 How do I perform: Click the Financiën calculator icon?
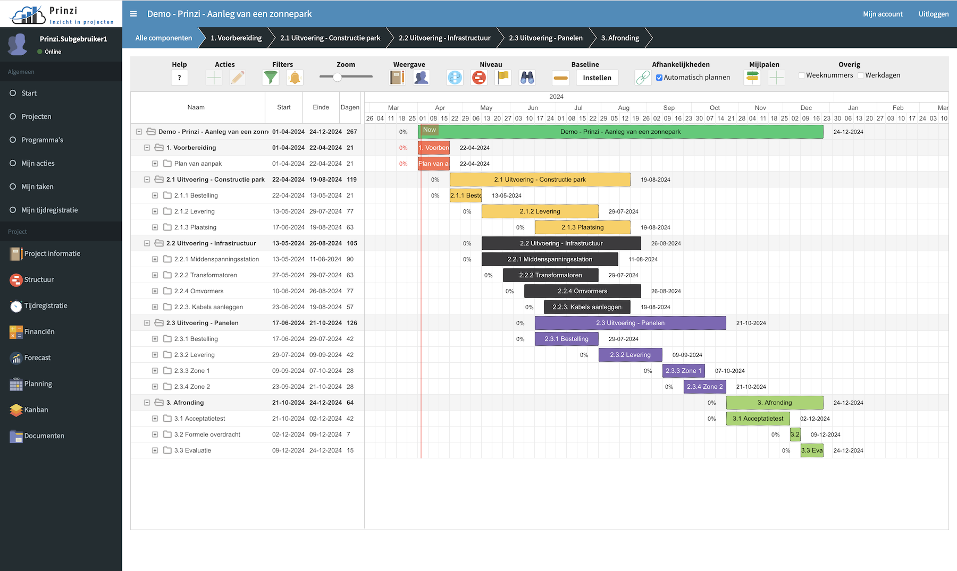pos(16,332)
